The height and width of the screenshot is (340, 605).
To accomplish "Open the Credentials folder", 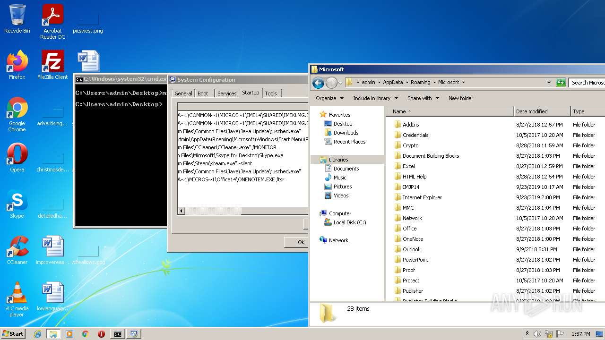I will coord(415,135).
